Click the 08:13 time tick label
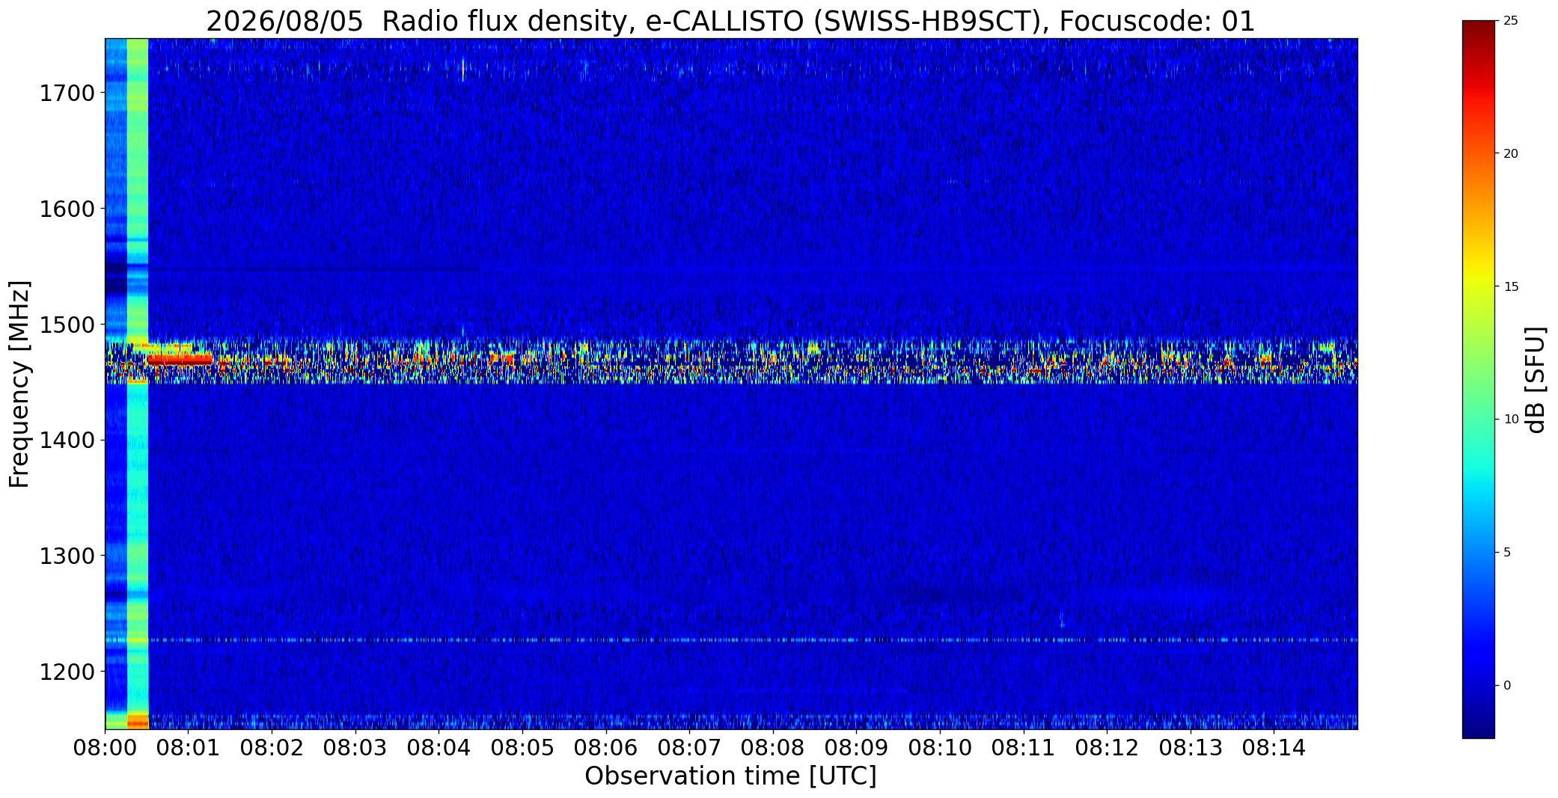Image resolution: width=1558 pixels, height=798 pixels. (1191, 748)
